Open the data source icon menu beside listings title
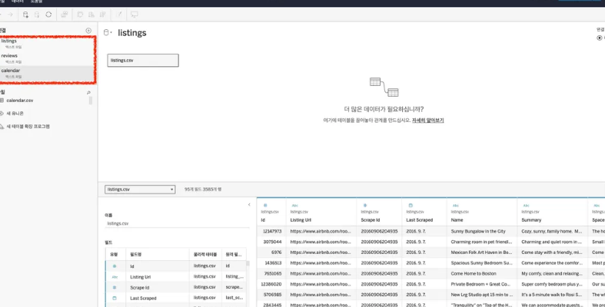 tap(108, 33)
